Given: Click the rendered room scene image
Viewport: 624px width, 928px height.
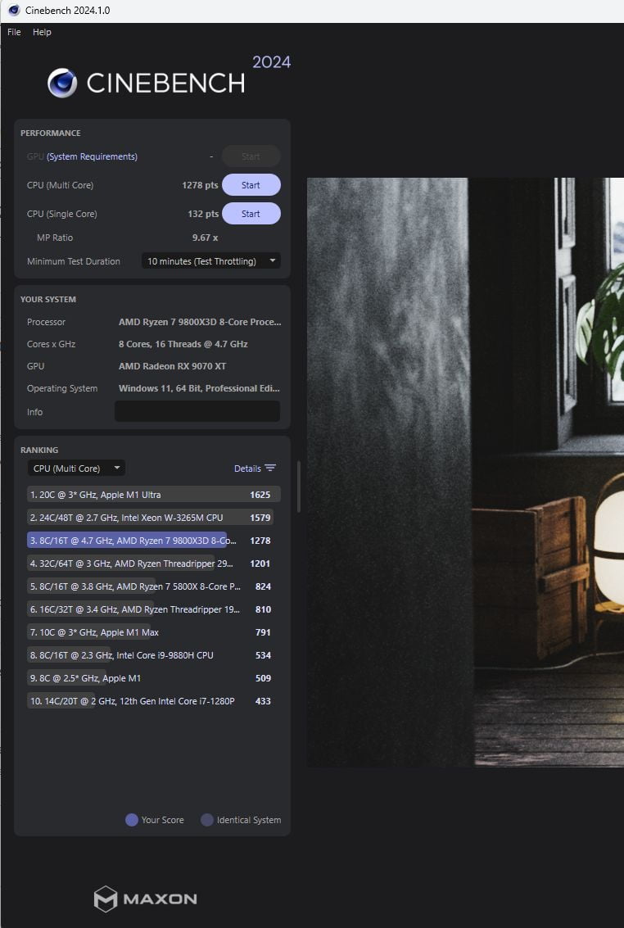Looking at the screenshot, I should pos(465,473).
